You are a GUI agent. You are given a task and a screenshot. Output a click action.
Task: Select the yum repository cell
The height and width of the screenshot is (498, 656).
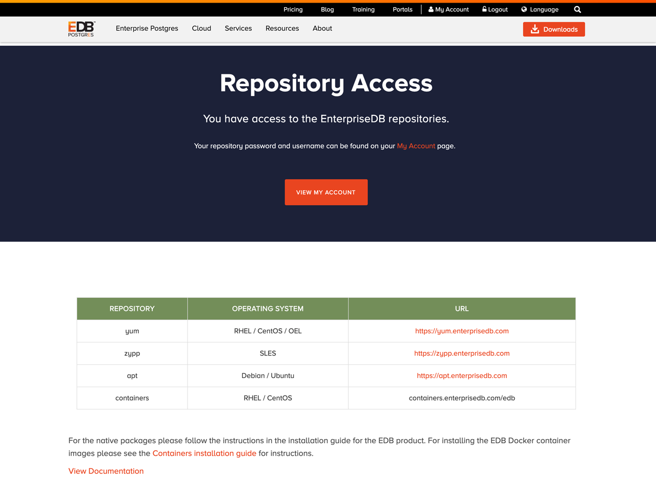tap(132, 331)
